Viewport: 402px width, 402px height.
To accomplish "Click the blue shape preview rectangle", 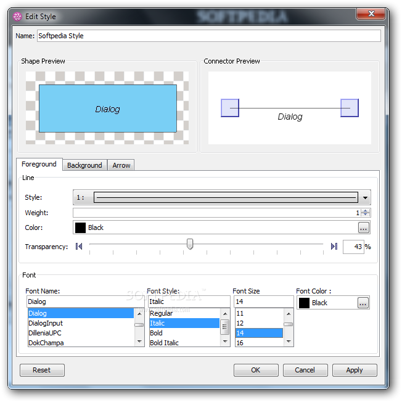I will (x=108, y=109).
